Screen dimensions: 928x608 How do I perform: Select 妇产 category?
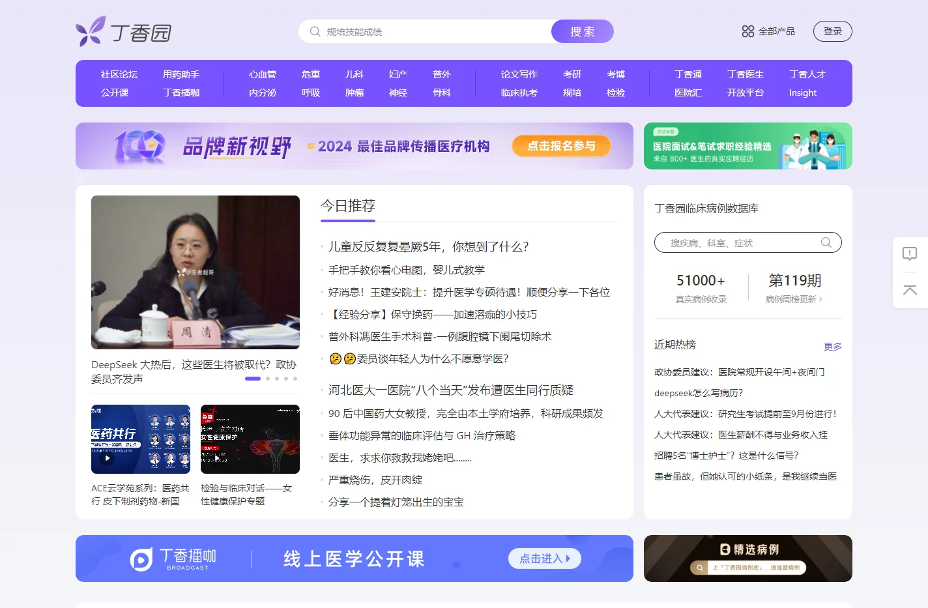click(x=398, y=74)
